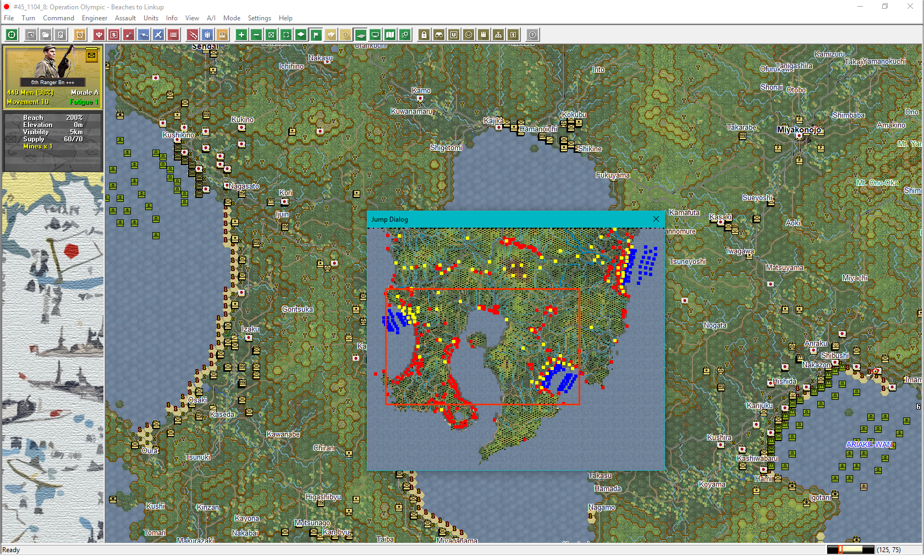Click the red downward arrows toolbar icon
Image resolution: width=924 pixels, height=556 pixels.
99,35
